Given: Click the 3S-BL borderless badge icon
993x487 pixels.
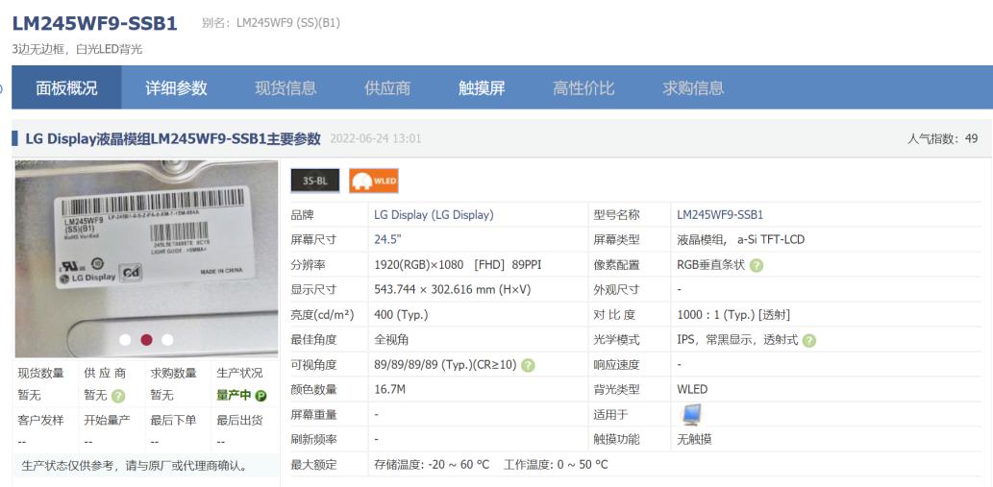Looking at the screenshot, I should 314,181.
